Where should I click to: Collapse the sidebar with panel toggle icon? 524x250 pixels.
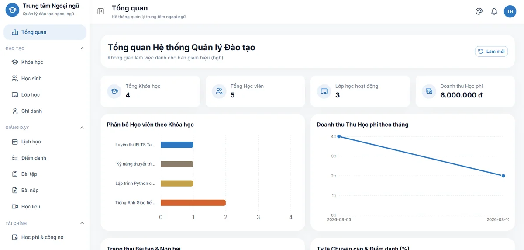tap(101, 11)
